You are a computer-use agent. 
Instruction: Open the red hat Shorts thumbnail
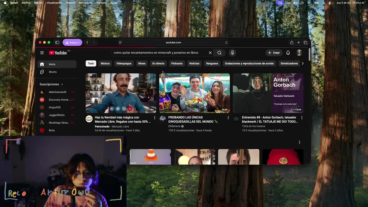(283, 157)
